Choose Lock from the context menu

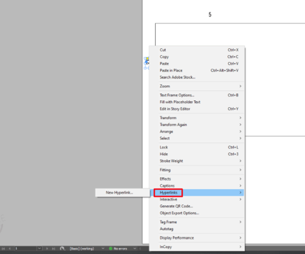[197, 147]
